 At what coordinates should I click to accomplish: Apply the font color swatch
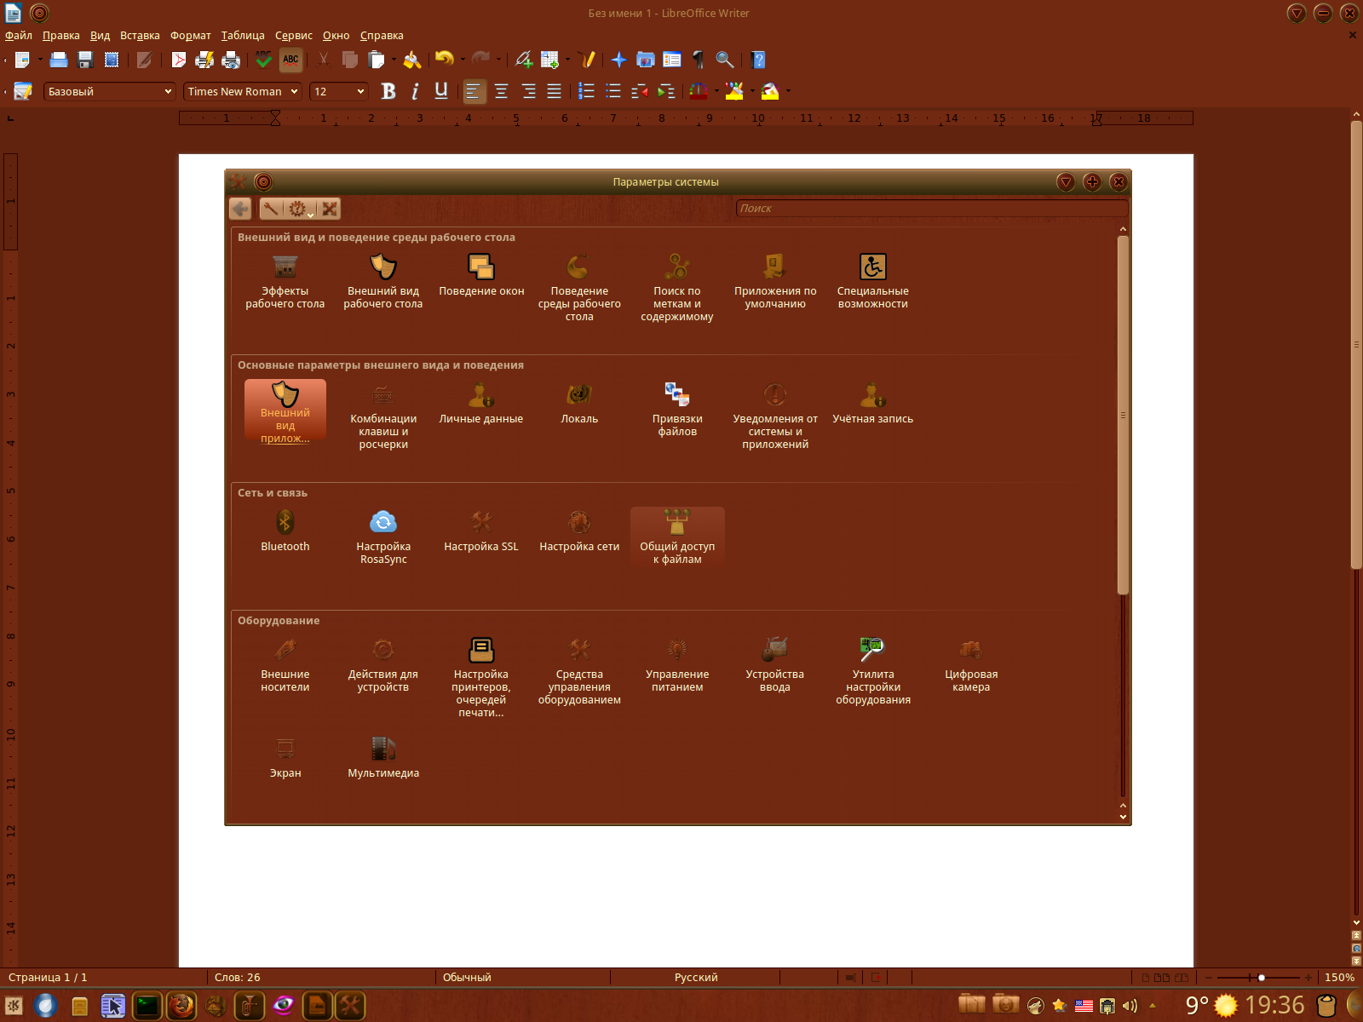point(699,91)
